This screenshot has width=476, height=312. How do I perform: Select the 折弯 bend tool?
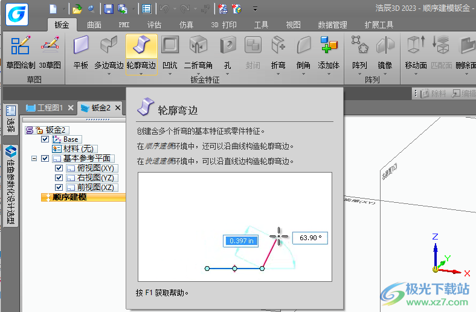278,52
